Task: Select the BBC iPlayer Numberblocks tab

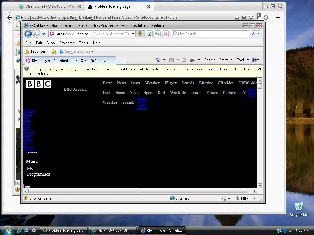Action: (71, 60)
